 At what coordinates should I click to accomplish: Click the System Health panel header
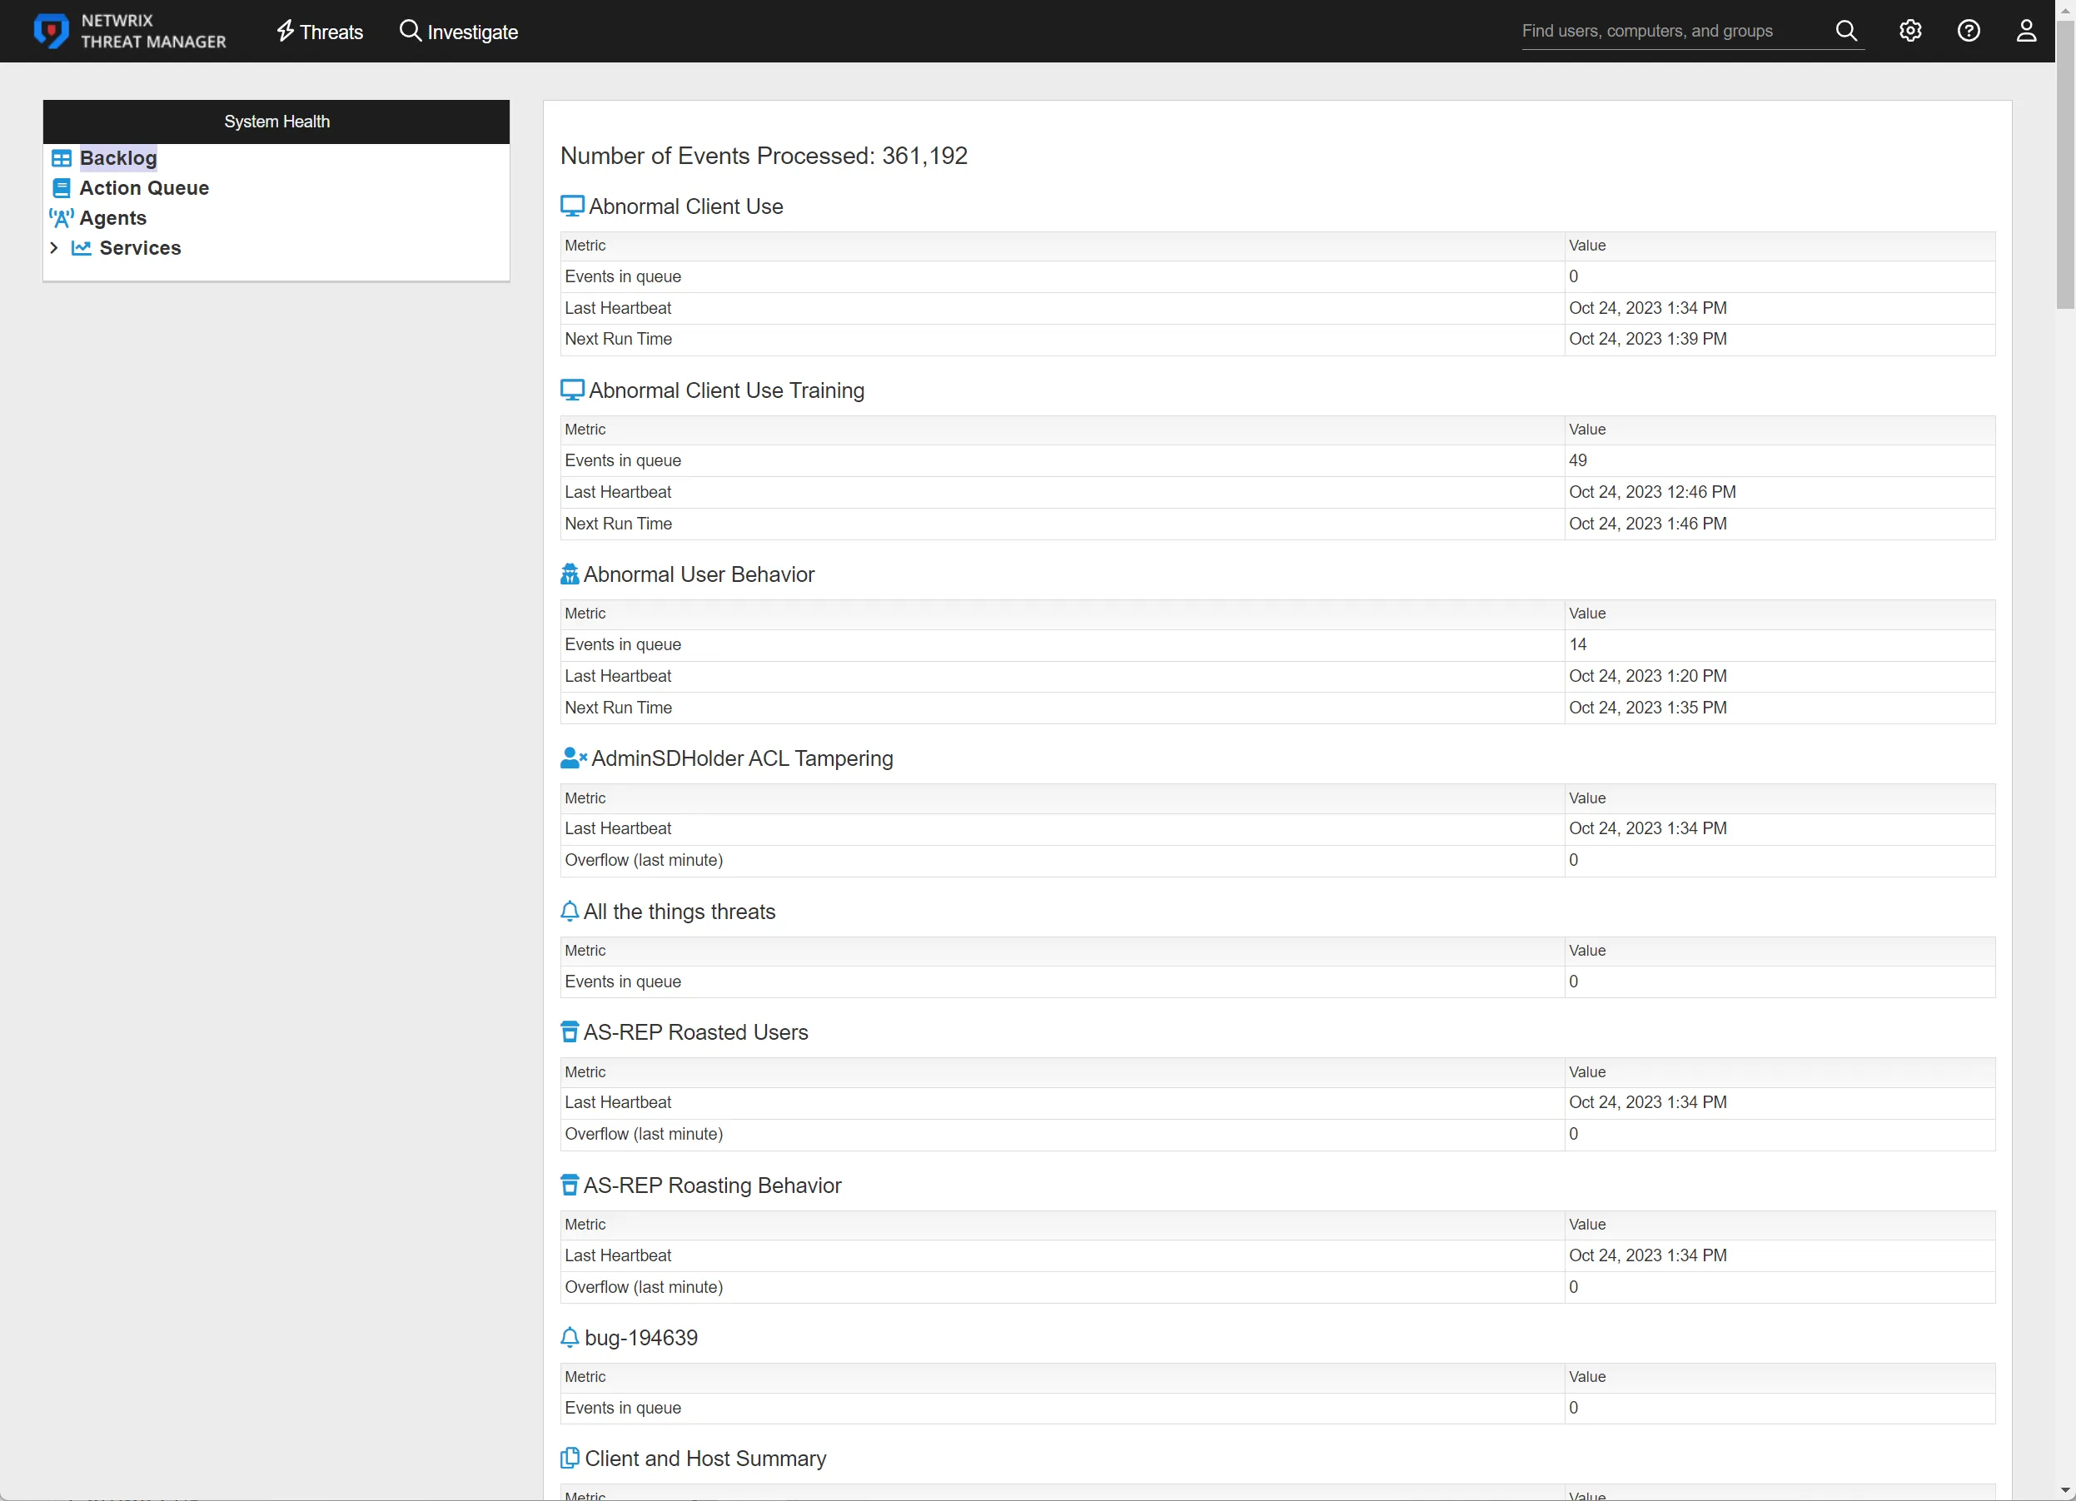pos(276,122)
